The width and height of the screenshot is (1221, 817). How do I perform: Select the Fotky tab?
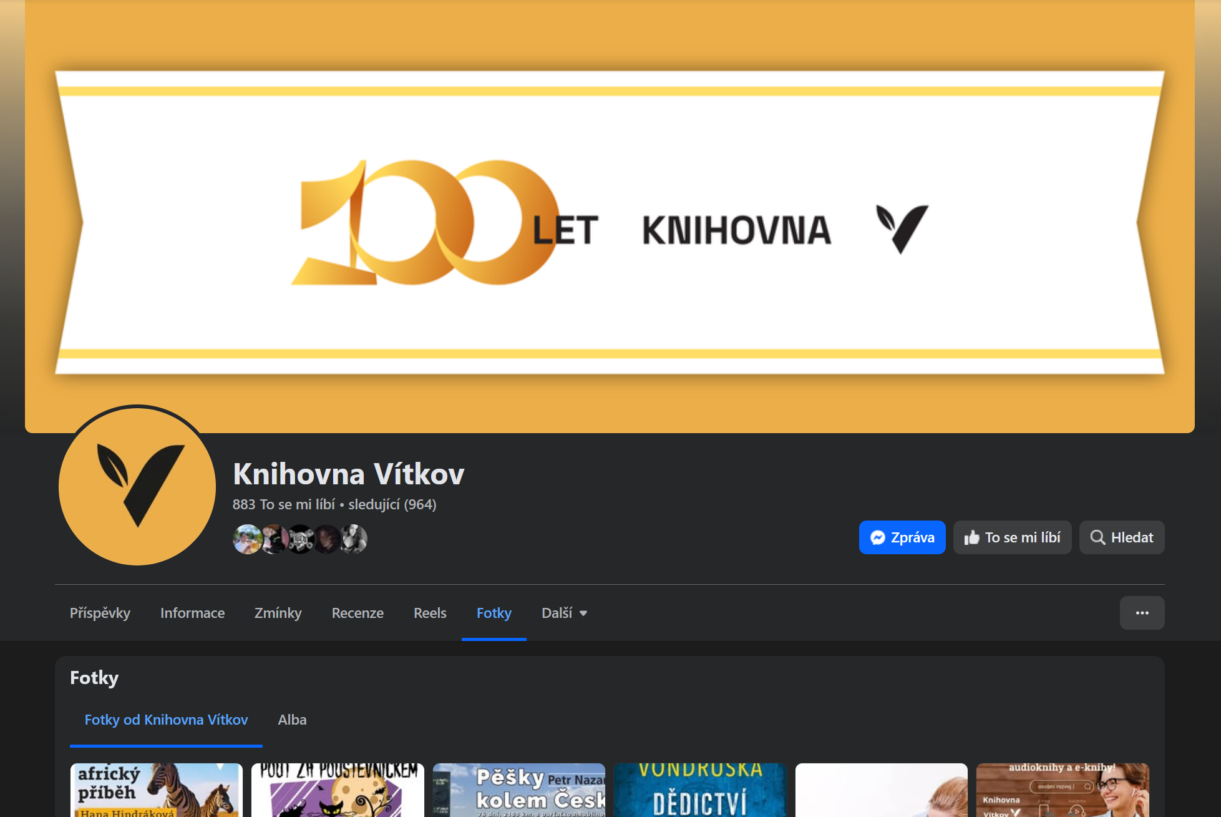[x=494, y=613]
